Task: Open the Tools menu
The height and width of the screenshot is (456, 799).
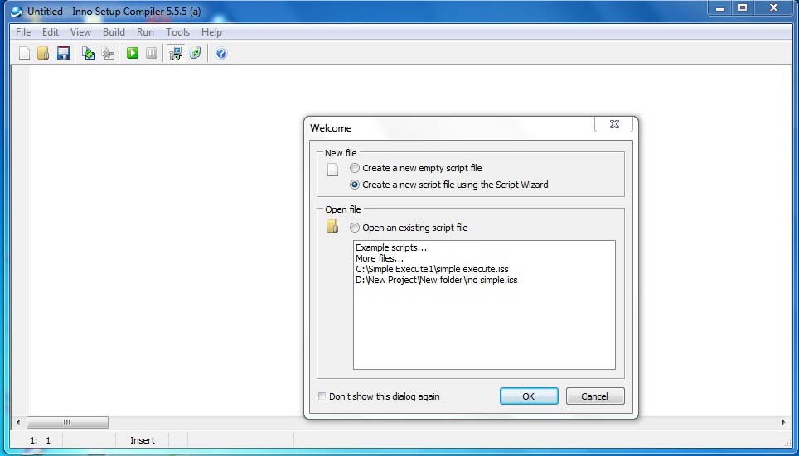Action: 178,32
